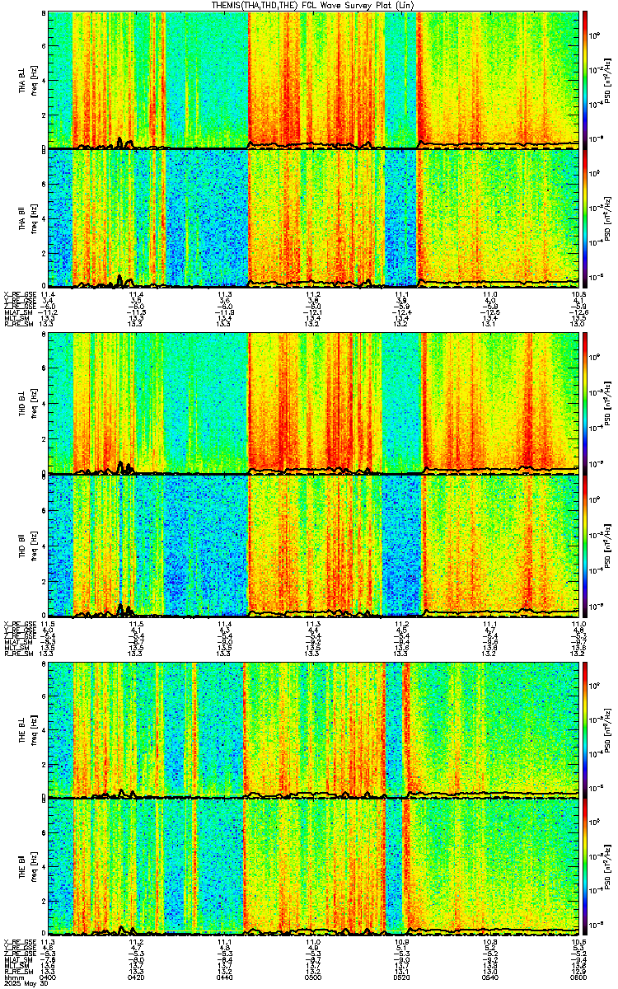Click the 'THE B⊥ freq [Hz]' axis label

pyautogui.click(x=28, y=729)
